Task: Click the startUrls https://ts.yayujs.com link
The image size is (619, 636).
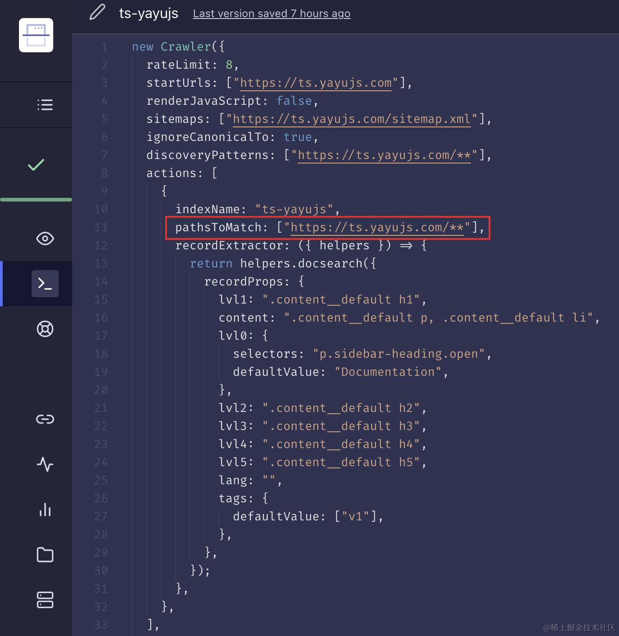Action: tap(316, 83)
